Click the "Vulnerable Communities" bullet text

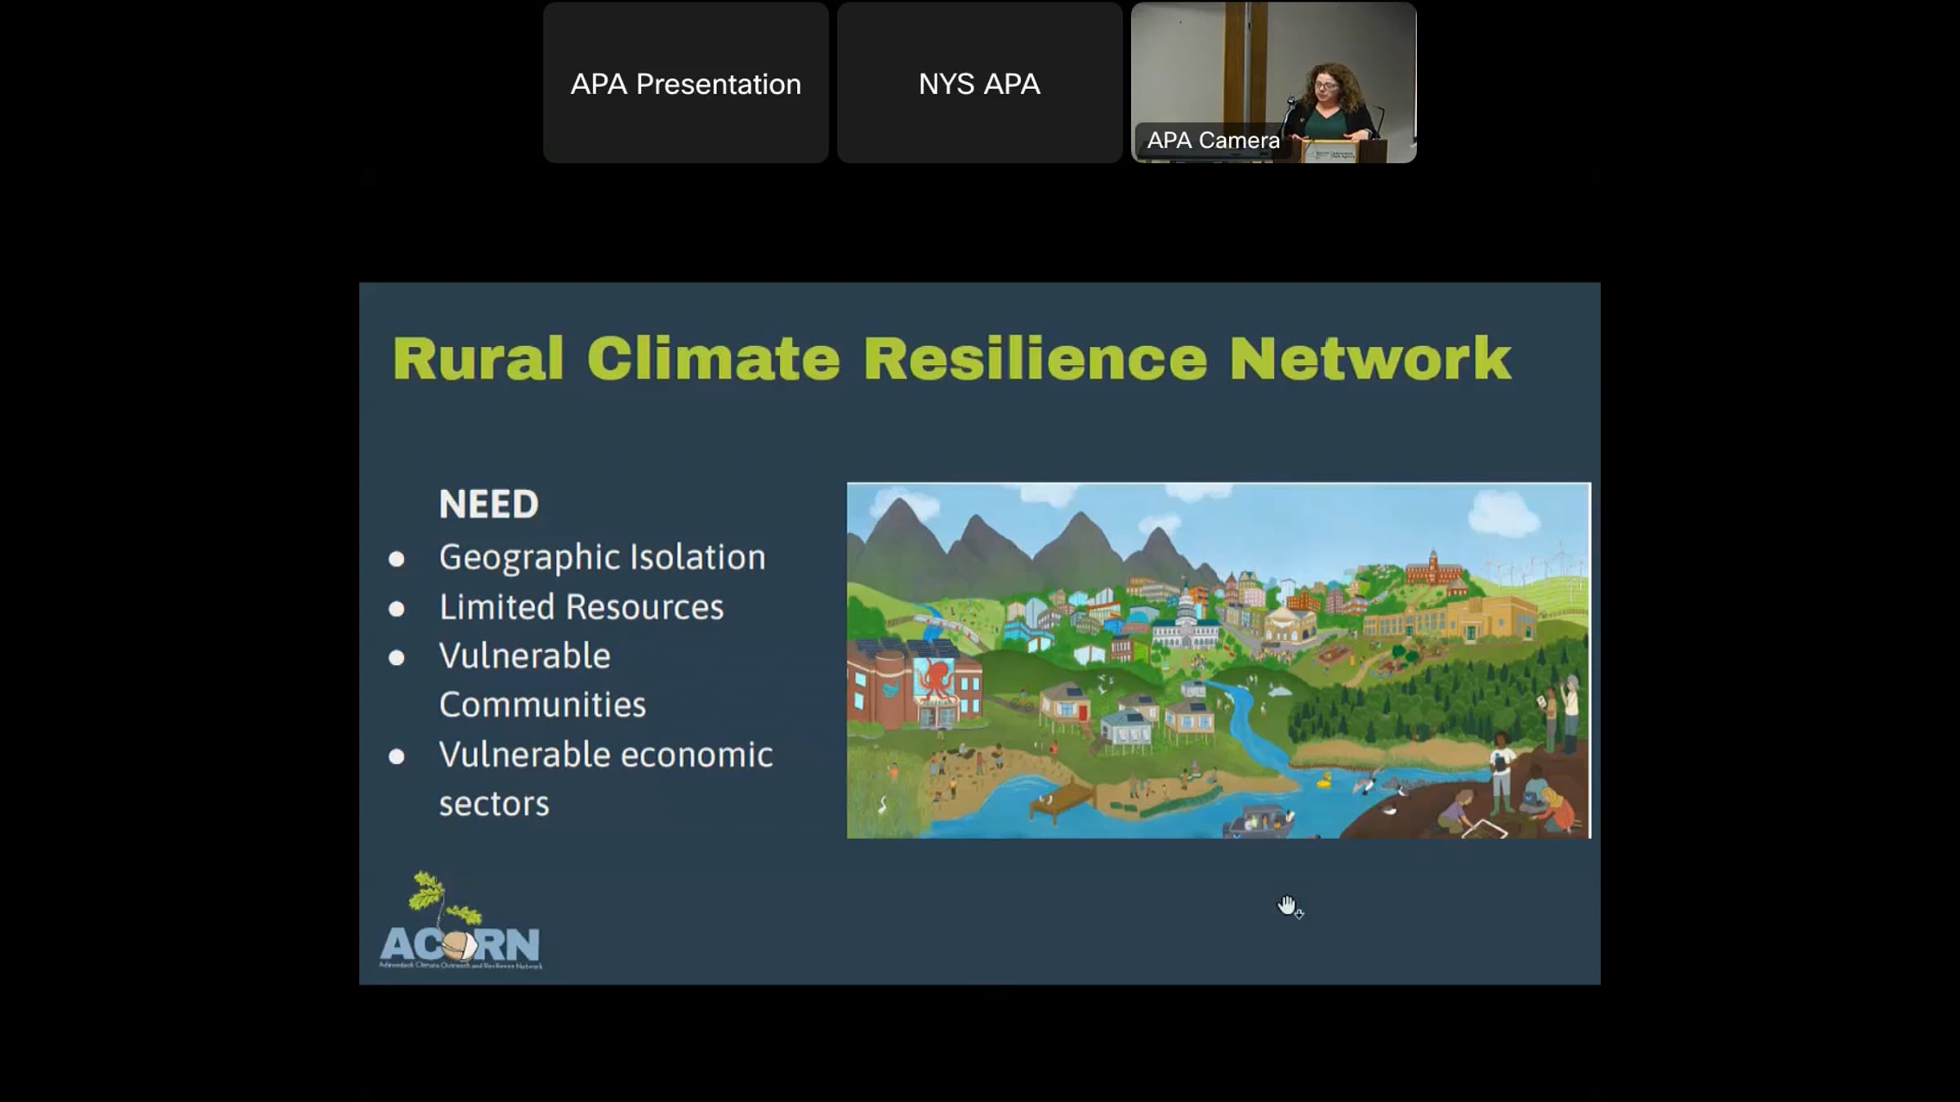[x=542, y=680]
